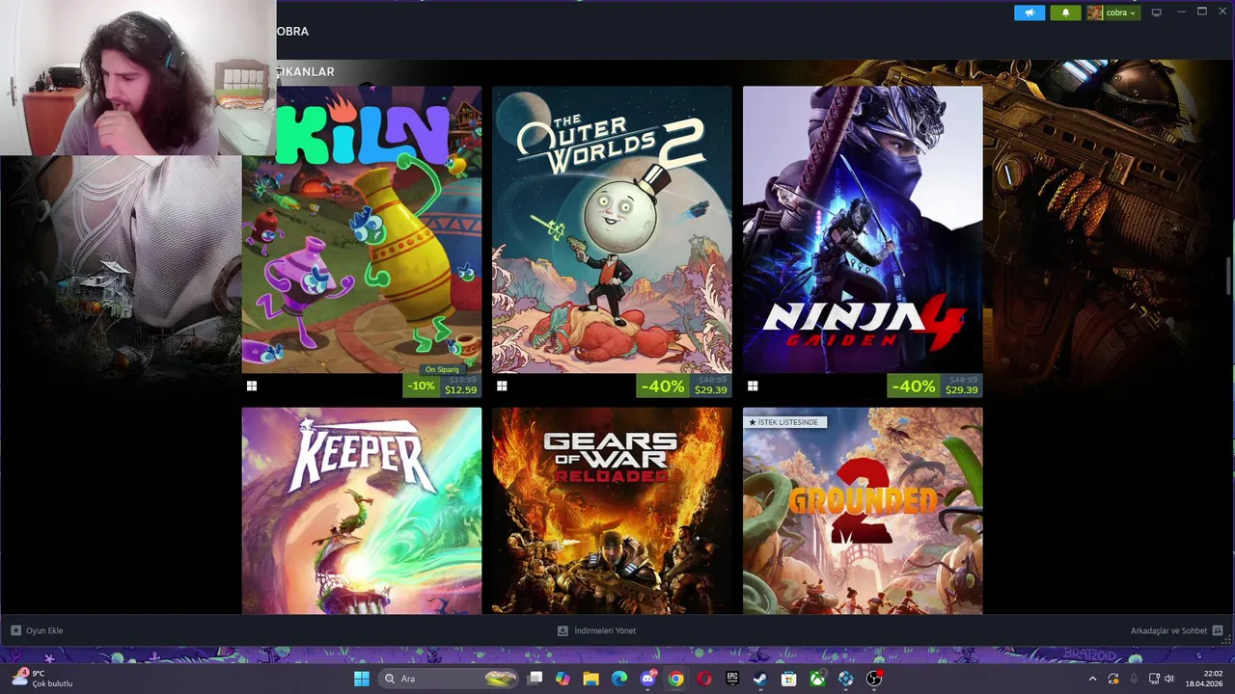Screen dimensions: 1235x694
Task: Open the Windows Start menu
Action: pos(361,679)
